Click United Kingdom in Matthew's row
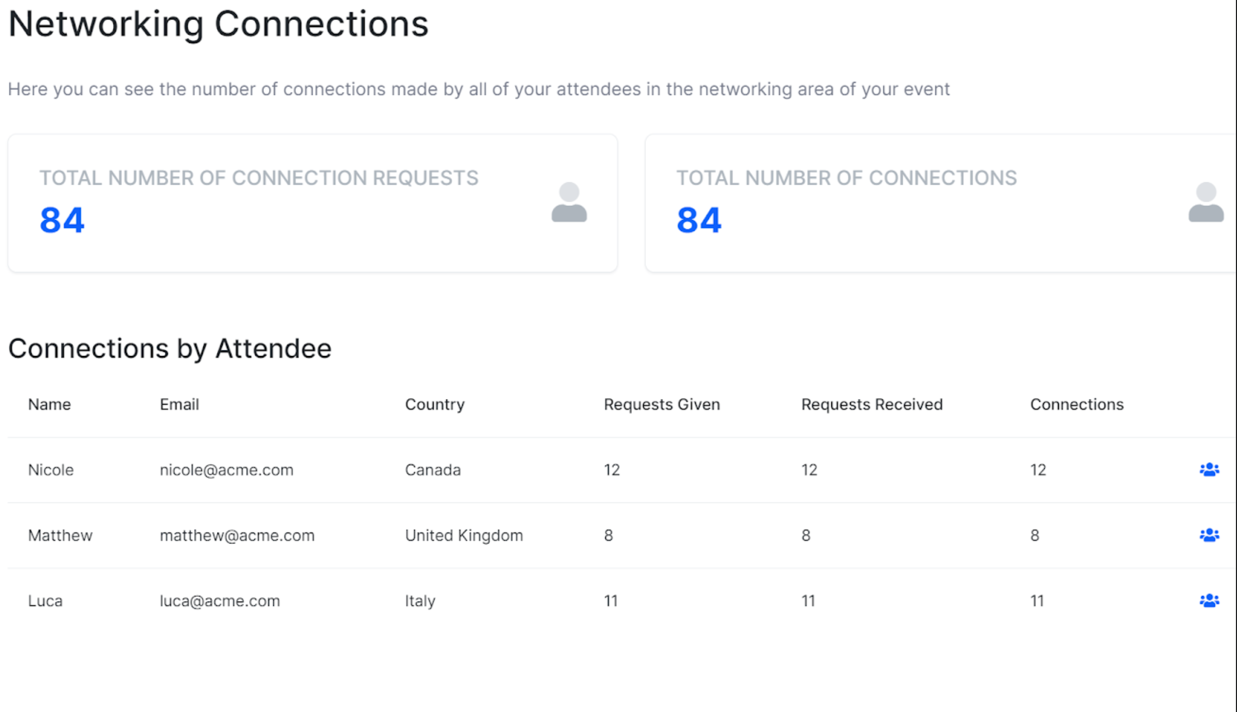Screen dimensions: 1237x712 (464, 536)
